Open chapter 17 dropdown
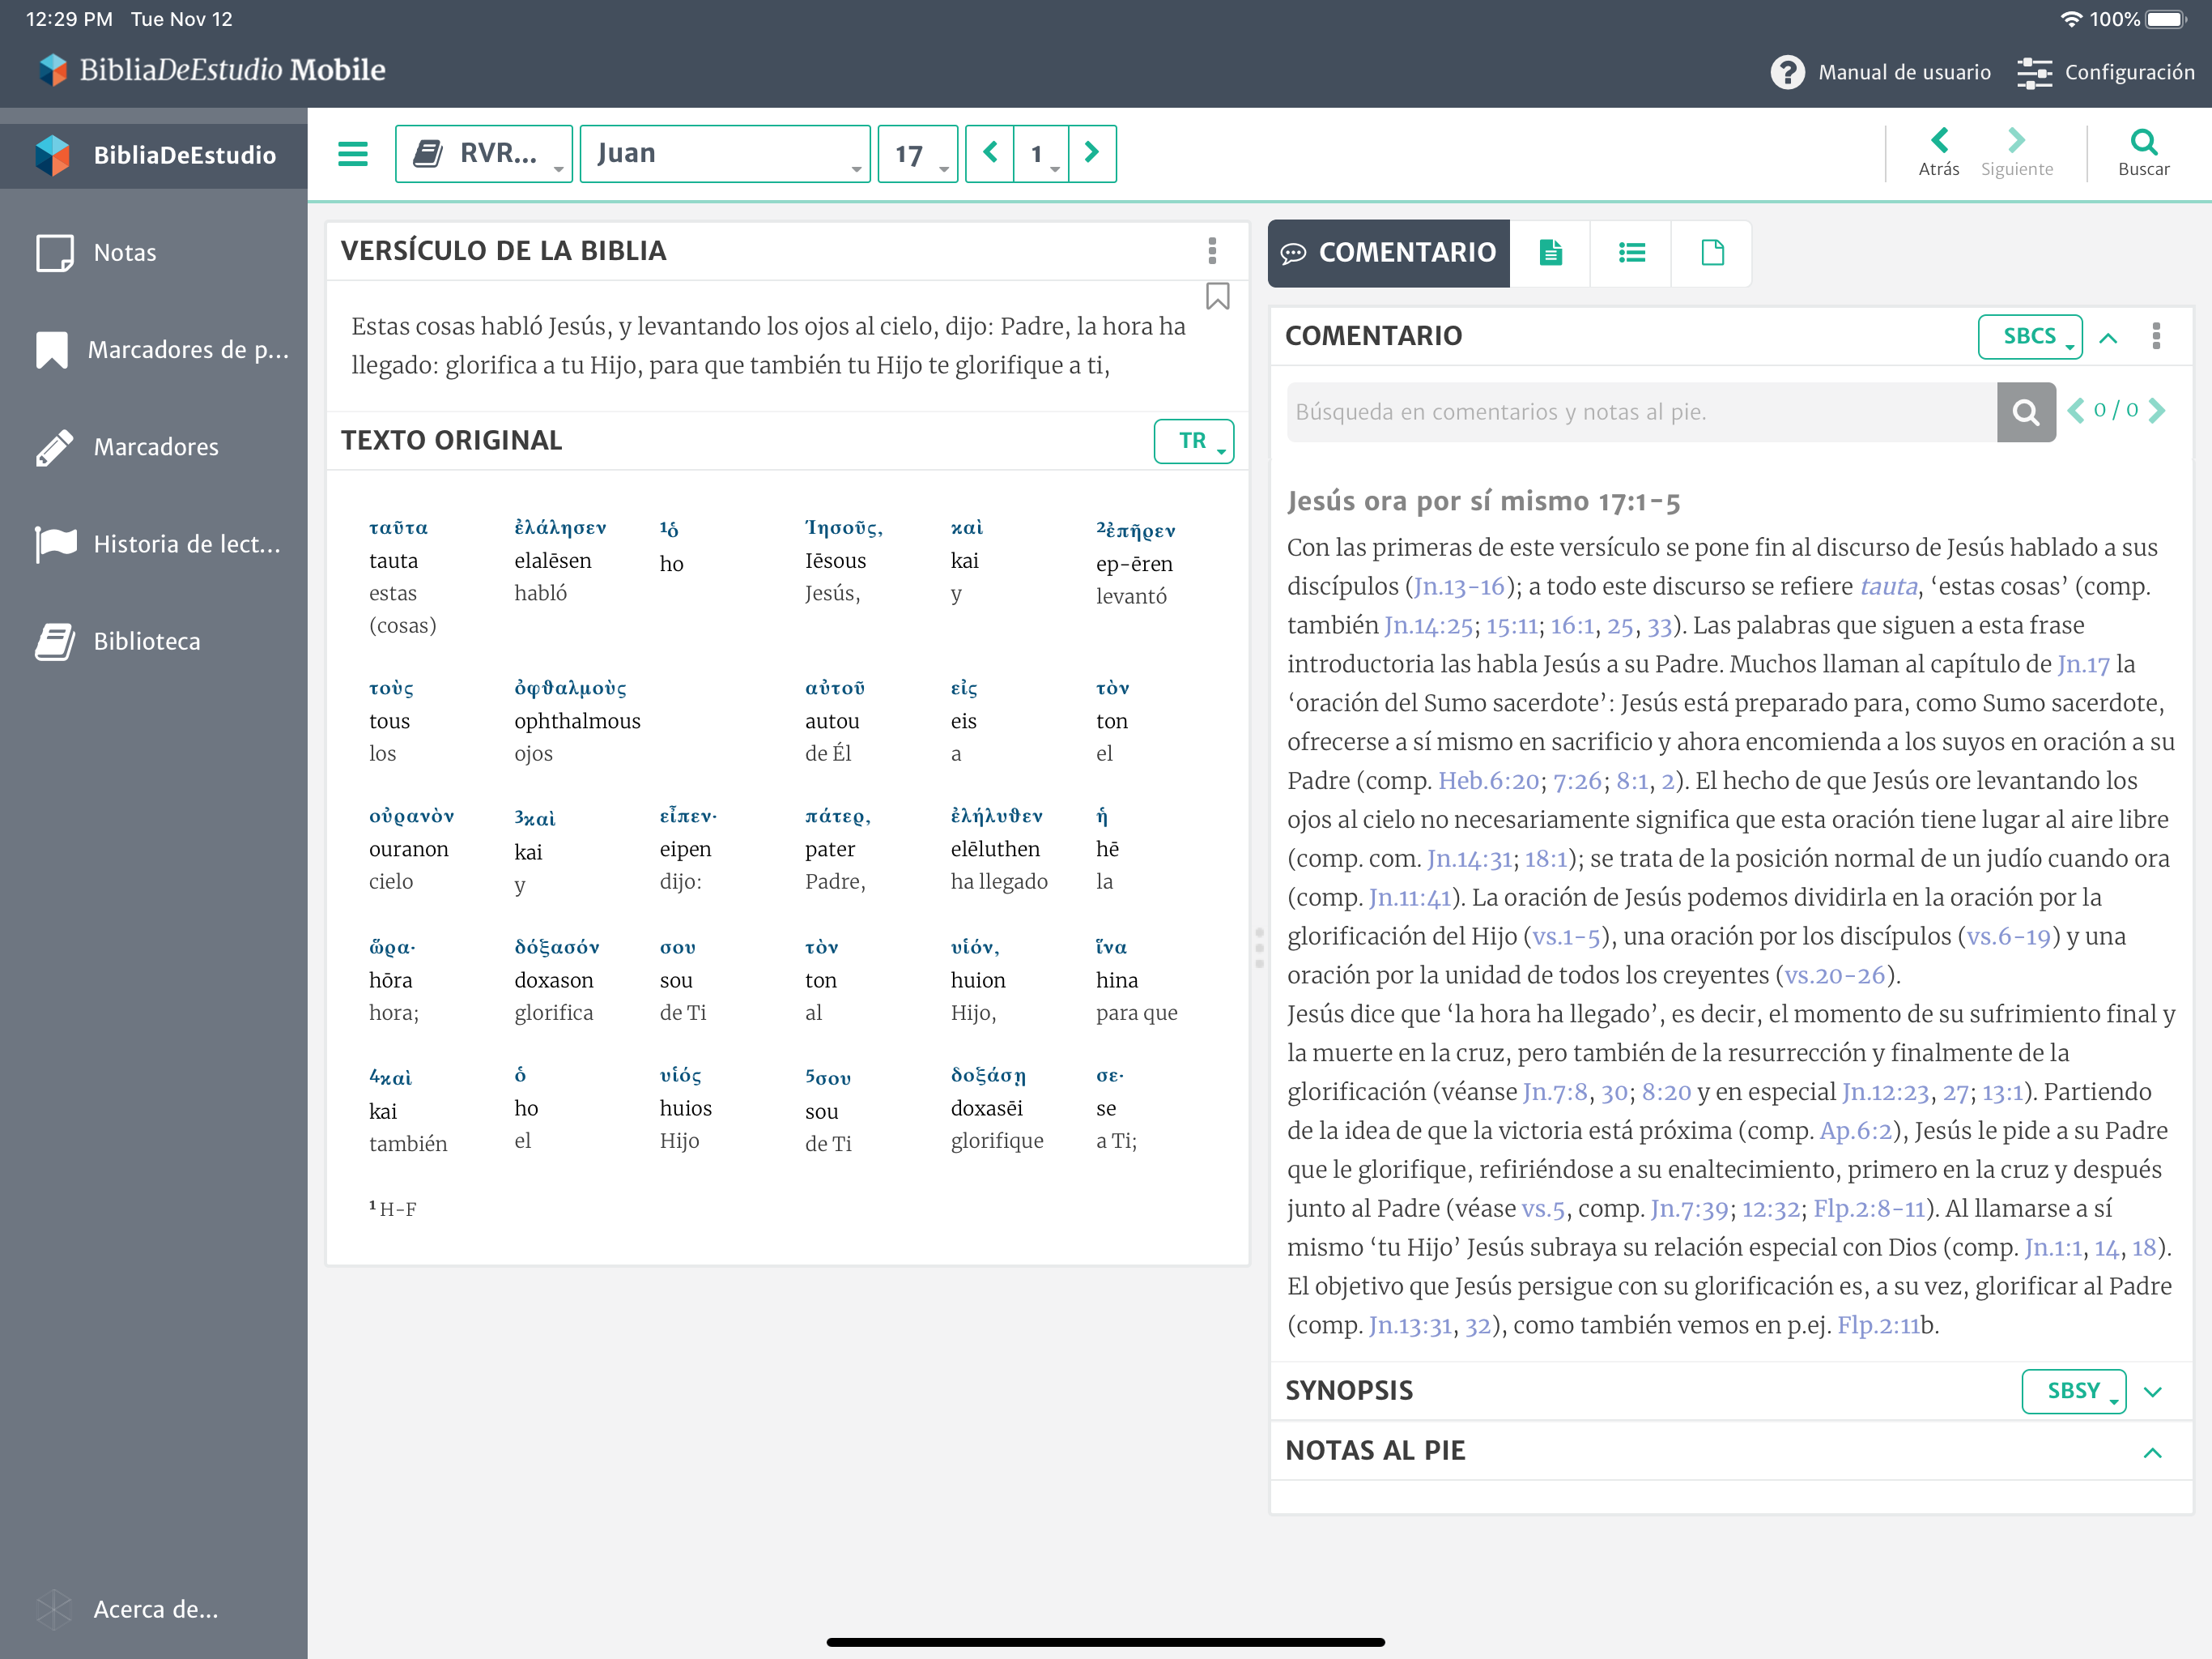Viewport: 2212px width, 1659px height. tap(918, 153)
